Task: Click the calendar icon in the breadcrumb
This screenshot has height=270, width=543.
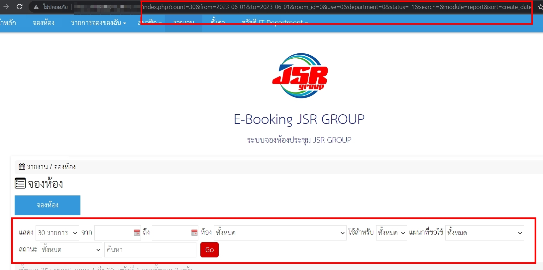Action: point(22,166)
